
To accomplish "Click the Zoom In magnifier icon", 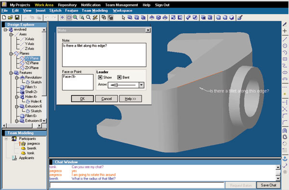I will [x=75, y=17].
